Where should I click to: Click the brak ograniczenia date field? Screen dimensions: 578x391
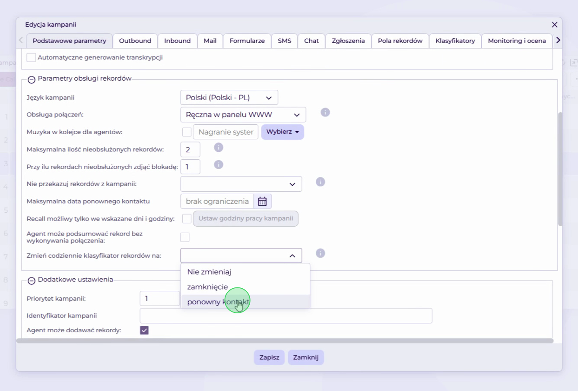(x=217, y=202)
